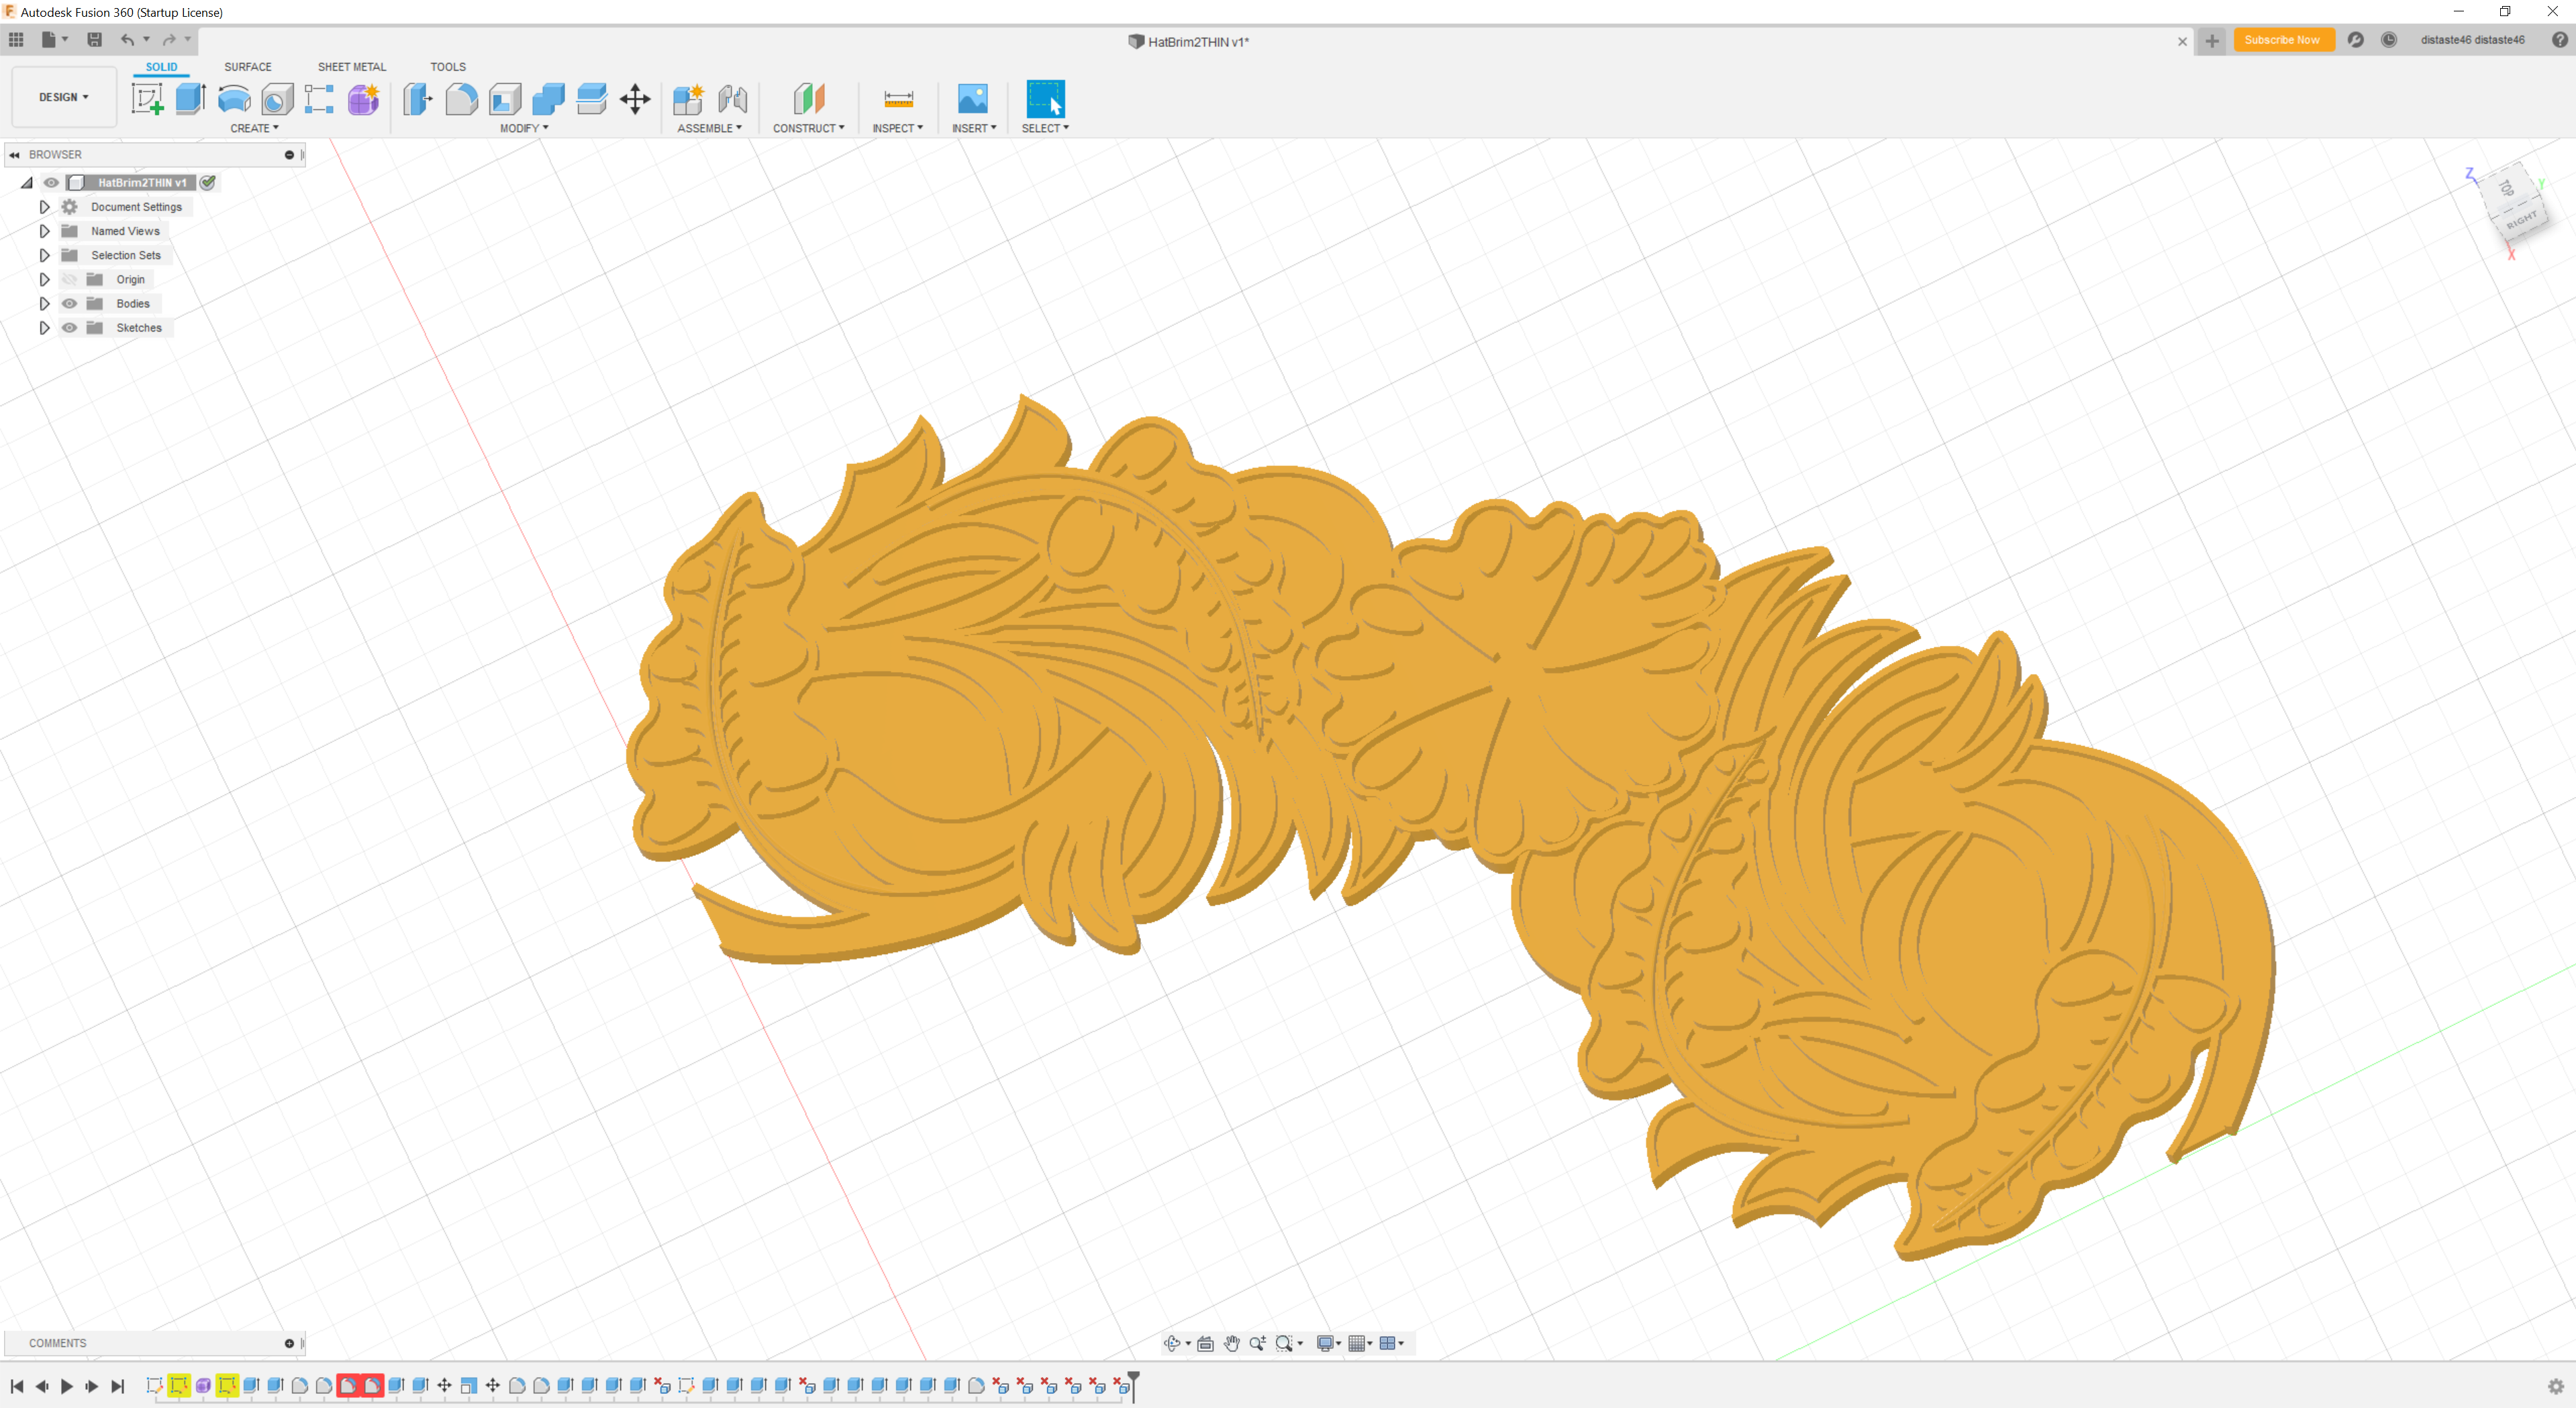The width and height of the screenshot is (2576, 1408).
Task: Close the HatBrim2THIN v1 document tab
Action: (2182, 41)
